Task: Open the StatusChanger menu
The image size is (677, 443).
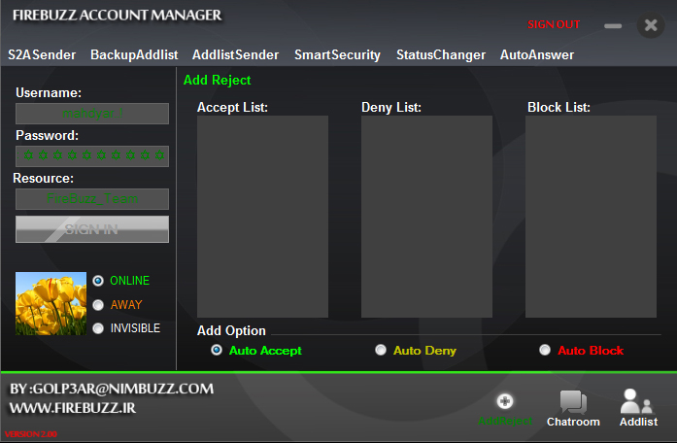Action: (441, 54)
